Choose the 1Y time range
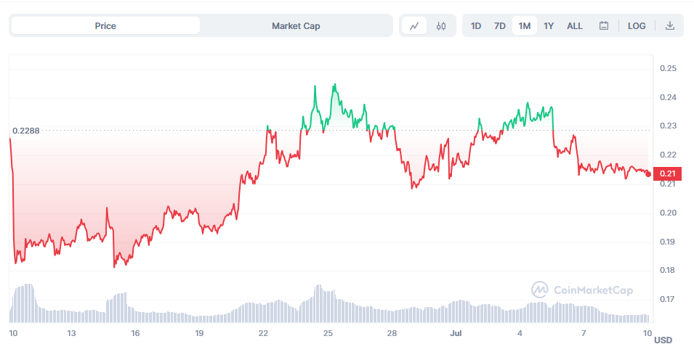The image size is (694, 352). pos(549,26)
